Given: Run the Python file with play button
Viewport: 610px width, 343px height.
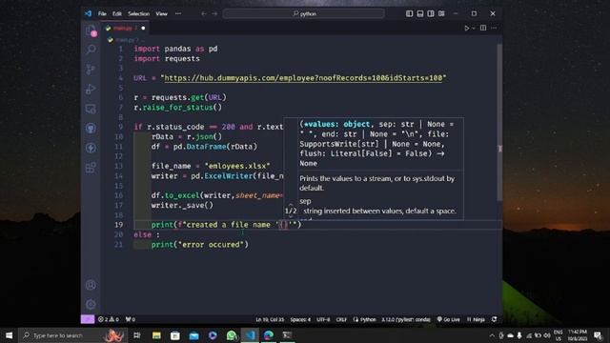Looking at the screenshot, I should pos(466,28).
